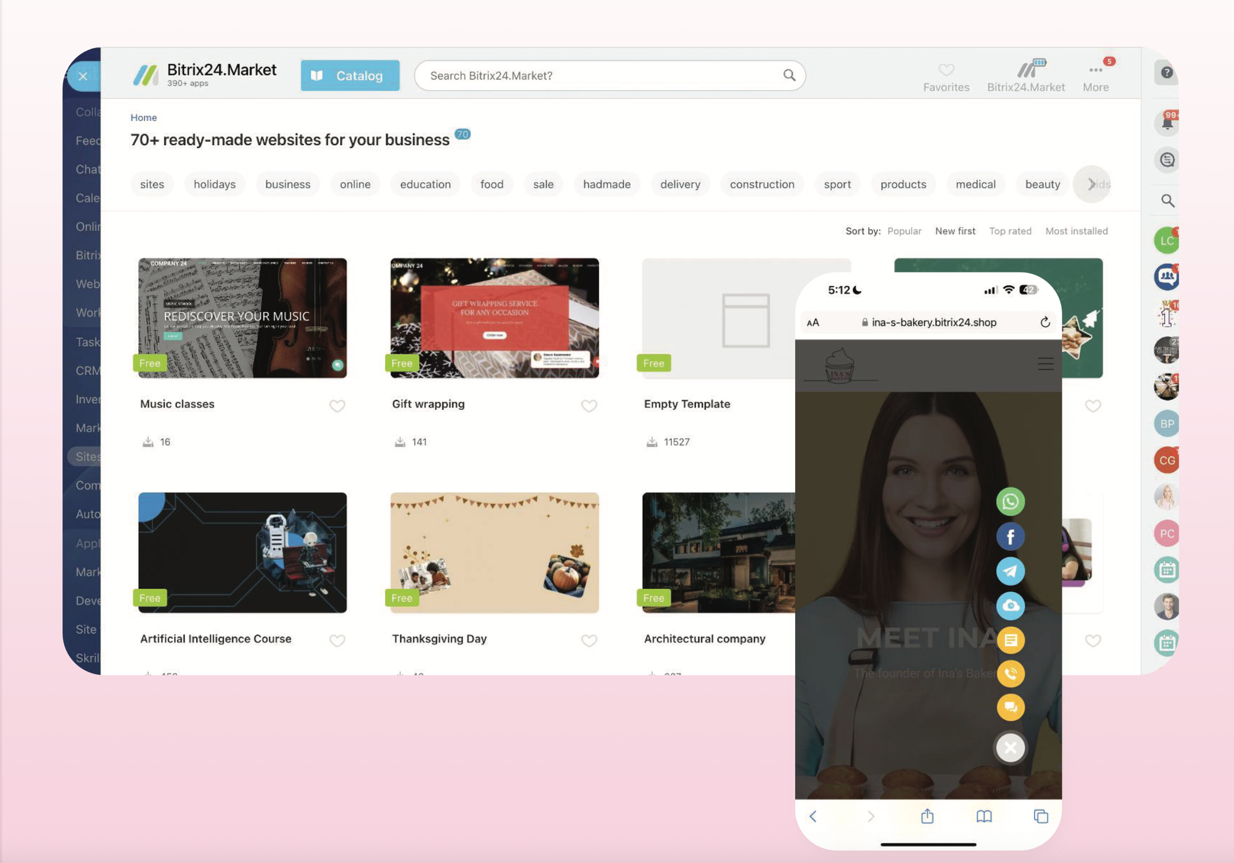The width and height of the screenshot is (1234, 863).
Task: Click the search magnifier in search field
Action: pos(789,75)
